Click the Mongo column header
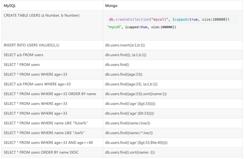This screenshot has height=159, width=244. [111, 6]
